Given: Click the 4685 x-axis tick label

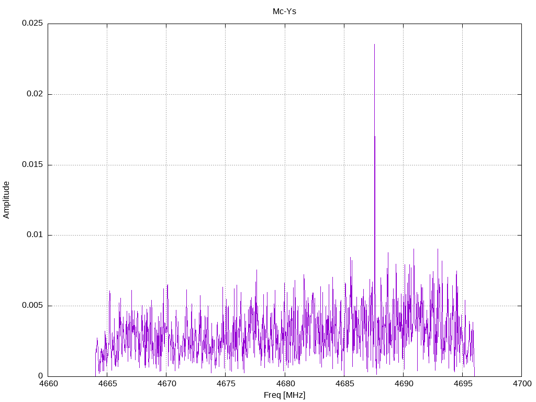Looking at the screenshot, I should (344, 384).
